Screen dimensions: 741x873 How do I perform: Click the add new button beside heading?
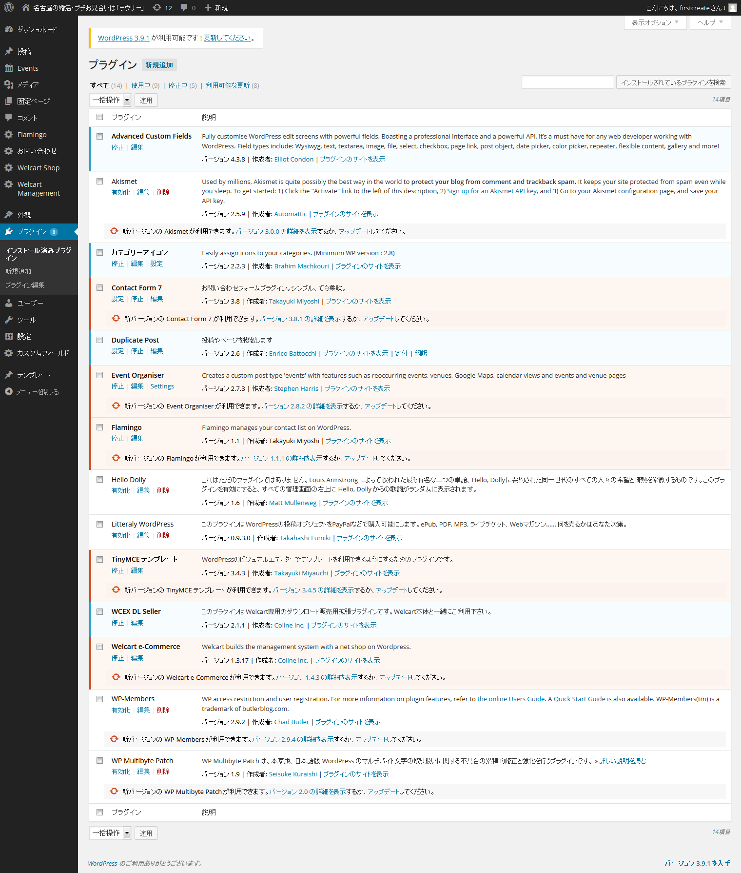tap(159, 65)
